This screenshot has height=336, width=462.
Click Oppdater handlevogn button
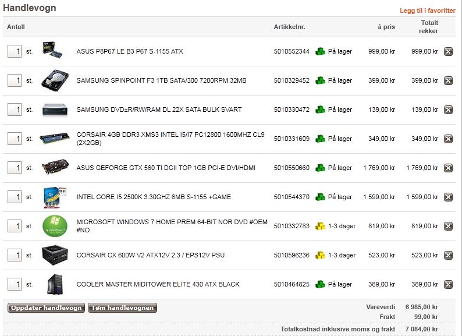tap(47, 307)
